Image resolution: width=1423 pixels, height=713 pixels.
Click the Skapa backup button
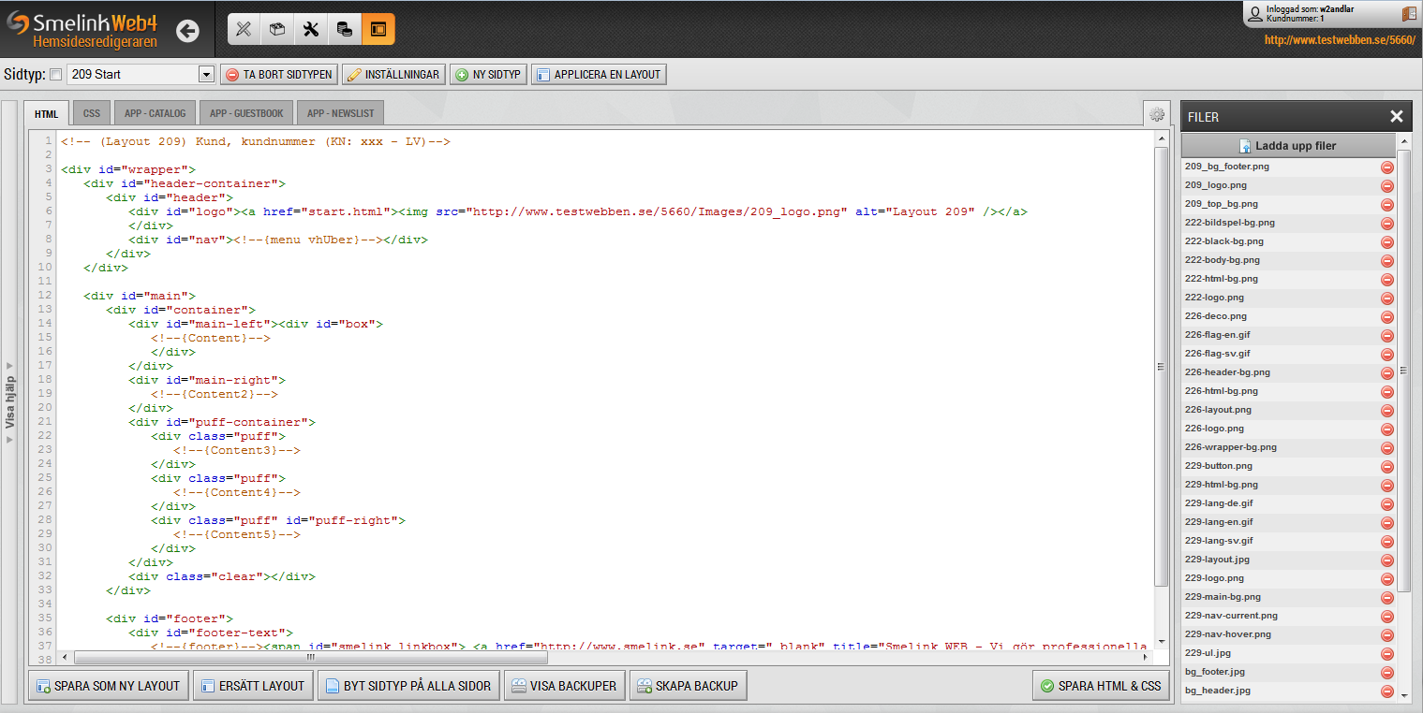pyautogui.click(x=688, y=686)
